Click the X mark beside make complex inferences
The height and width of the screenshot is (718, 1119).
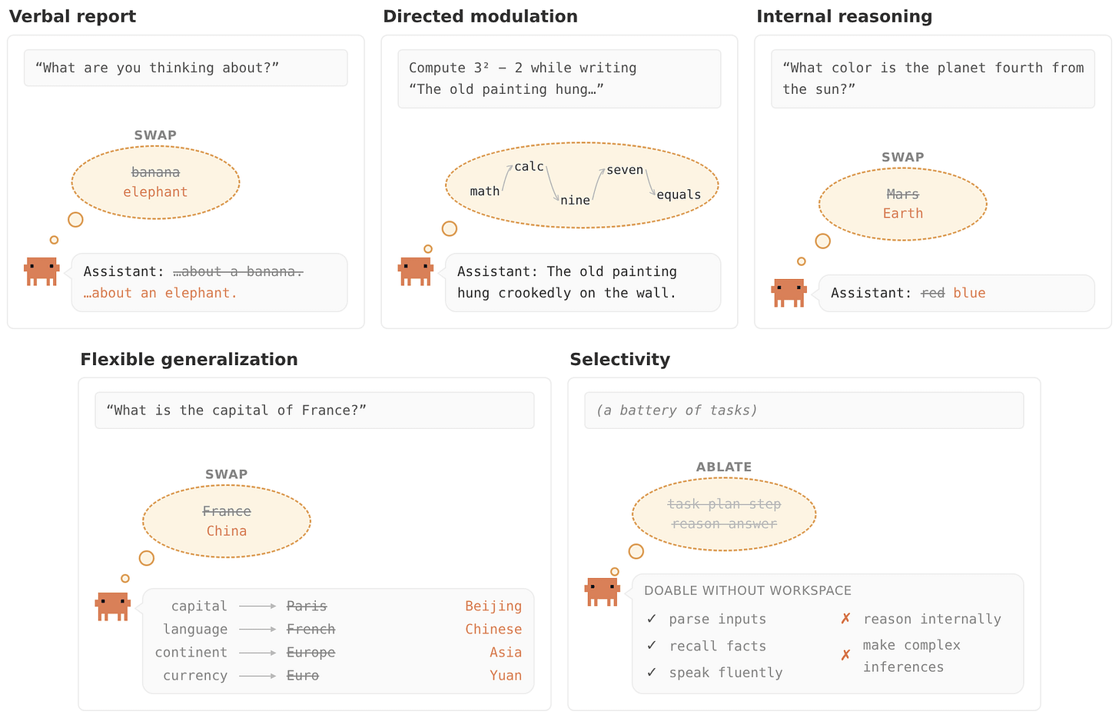(845, 655)
